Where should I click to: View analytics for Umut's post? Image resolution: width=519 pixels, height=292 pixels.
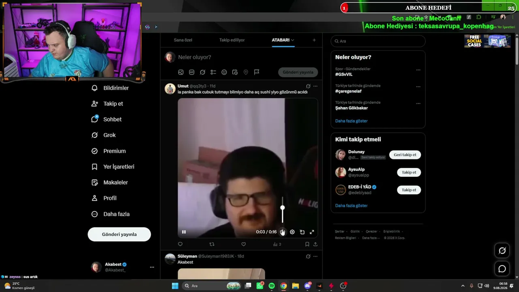277,244
